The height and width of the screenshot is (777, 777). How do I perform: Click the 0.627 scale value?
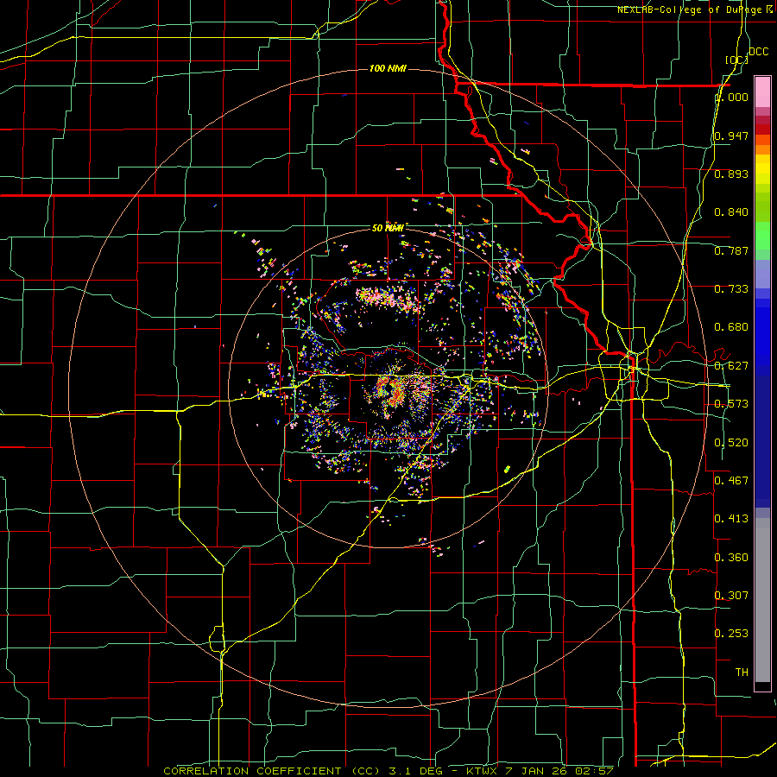pos(731,366)
